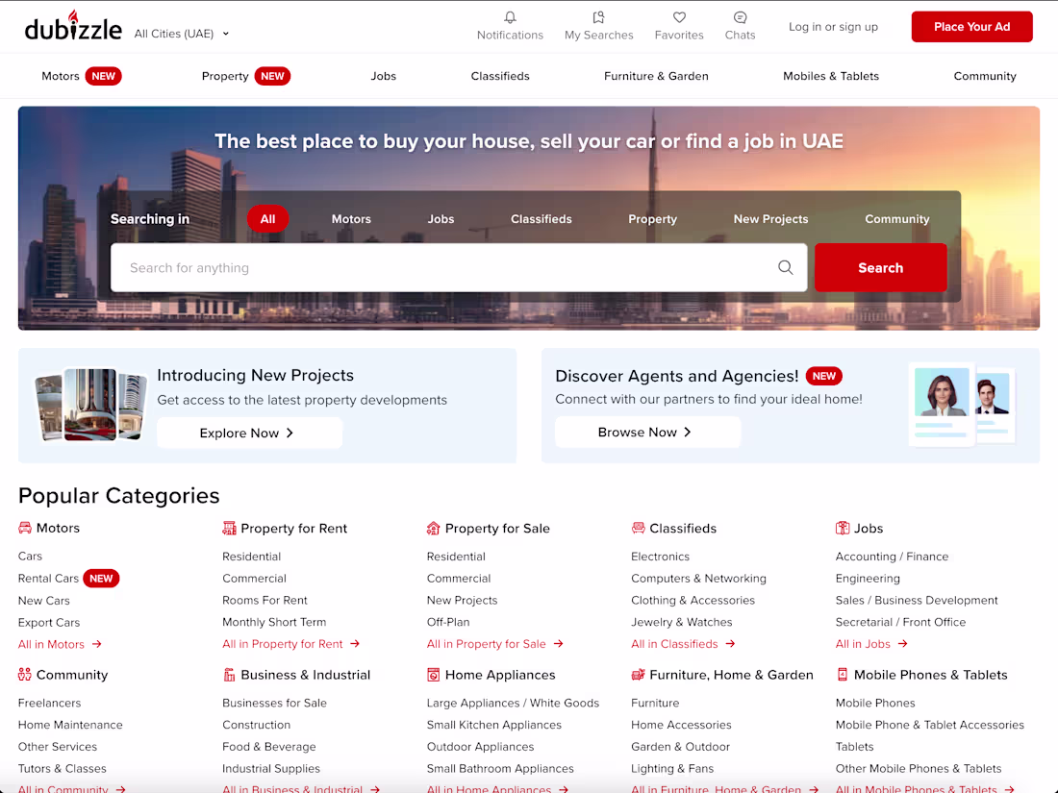Select the New Projects search tab
Image resolution: width=1058 pixels, height=793 pixels.
770,218
